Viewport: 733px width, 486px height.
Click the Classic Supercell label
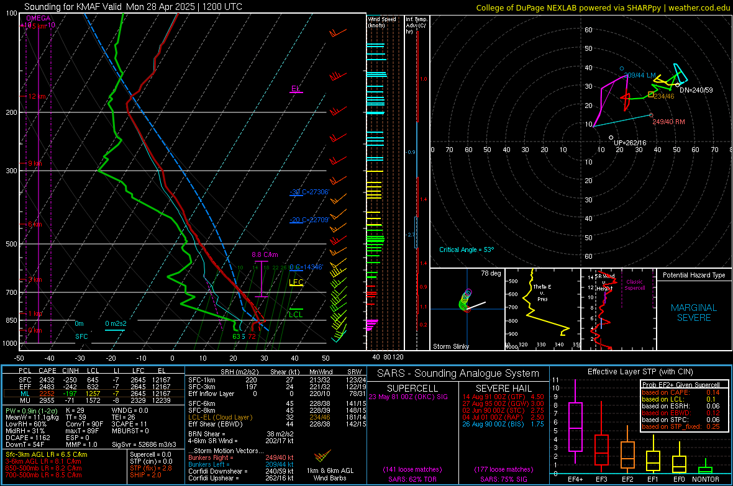[634, 285]
